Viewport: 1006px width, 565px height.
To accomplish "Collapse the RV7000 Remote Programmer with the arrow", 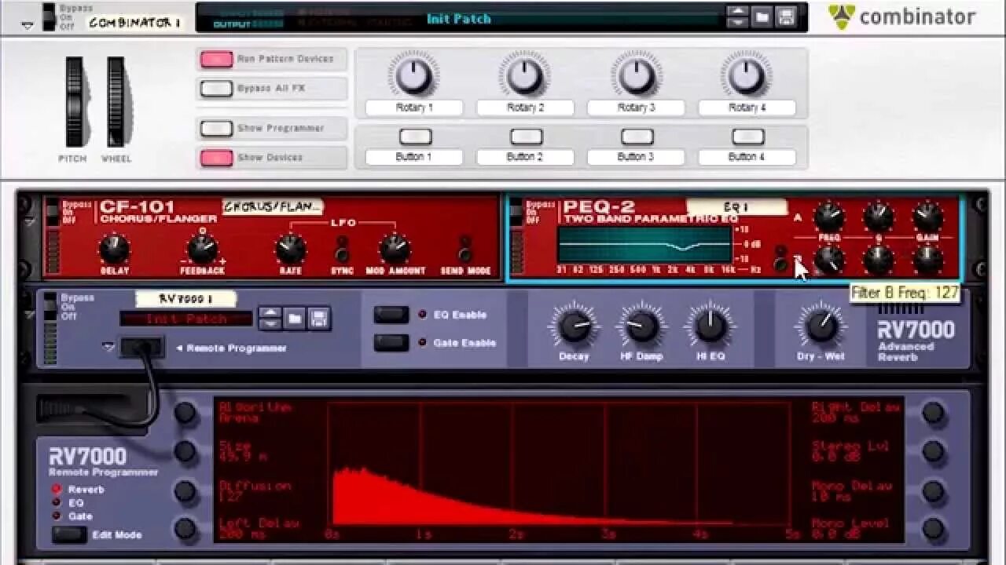I will pyautogui.click(x=108, y=347).
